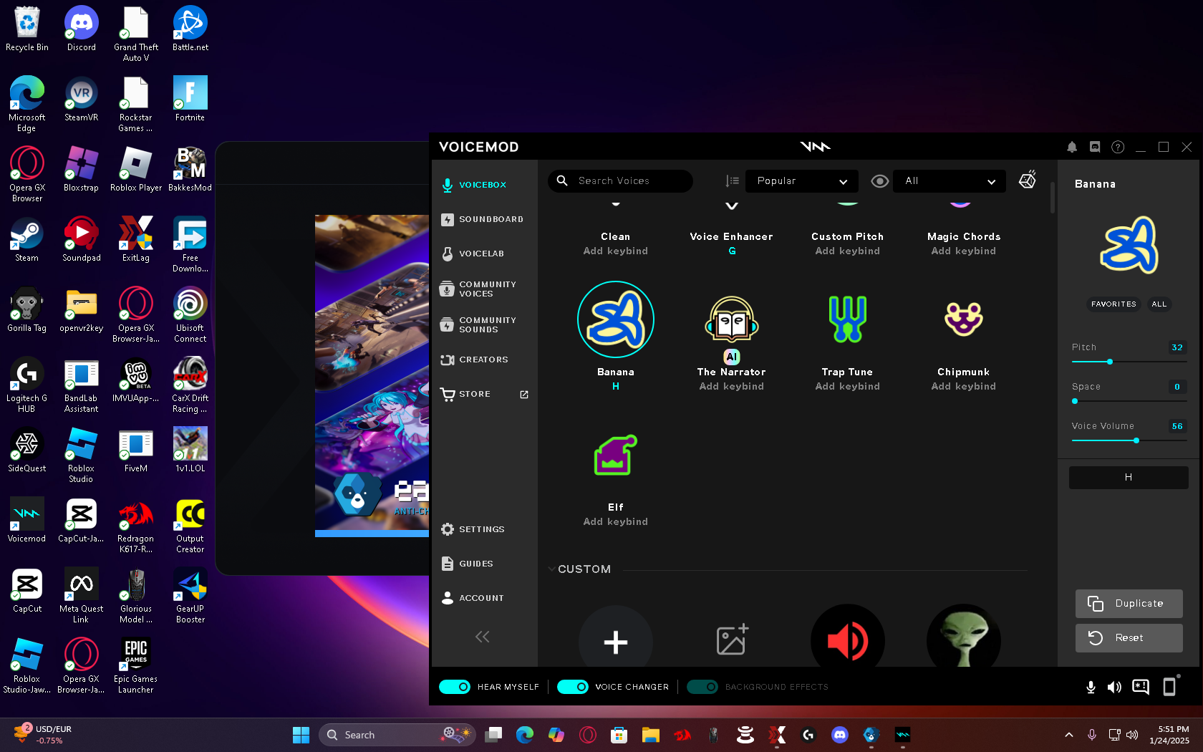Click the add new custom voice plus
The height and width of the screenshot is (752, 1203).
coord(615,641)
